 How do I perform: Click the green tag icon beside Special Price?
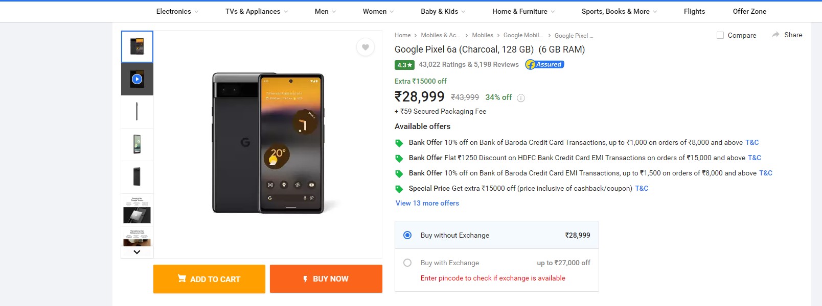pyautogui.click(x=399, y=189)
